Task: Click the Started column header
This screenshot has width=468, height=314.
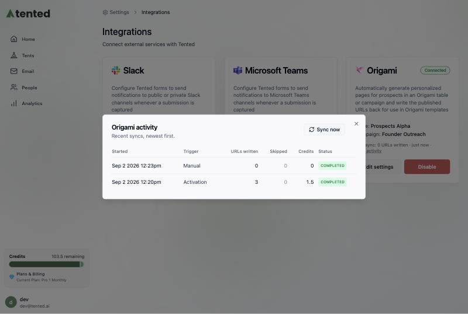Action: pyautogui.click(x=120, y=151)
